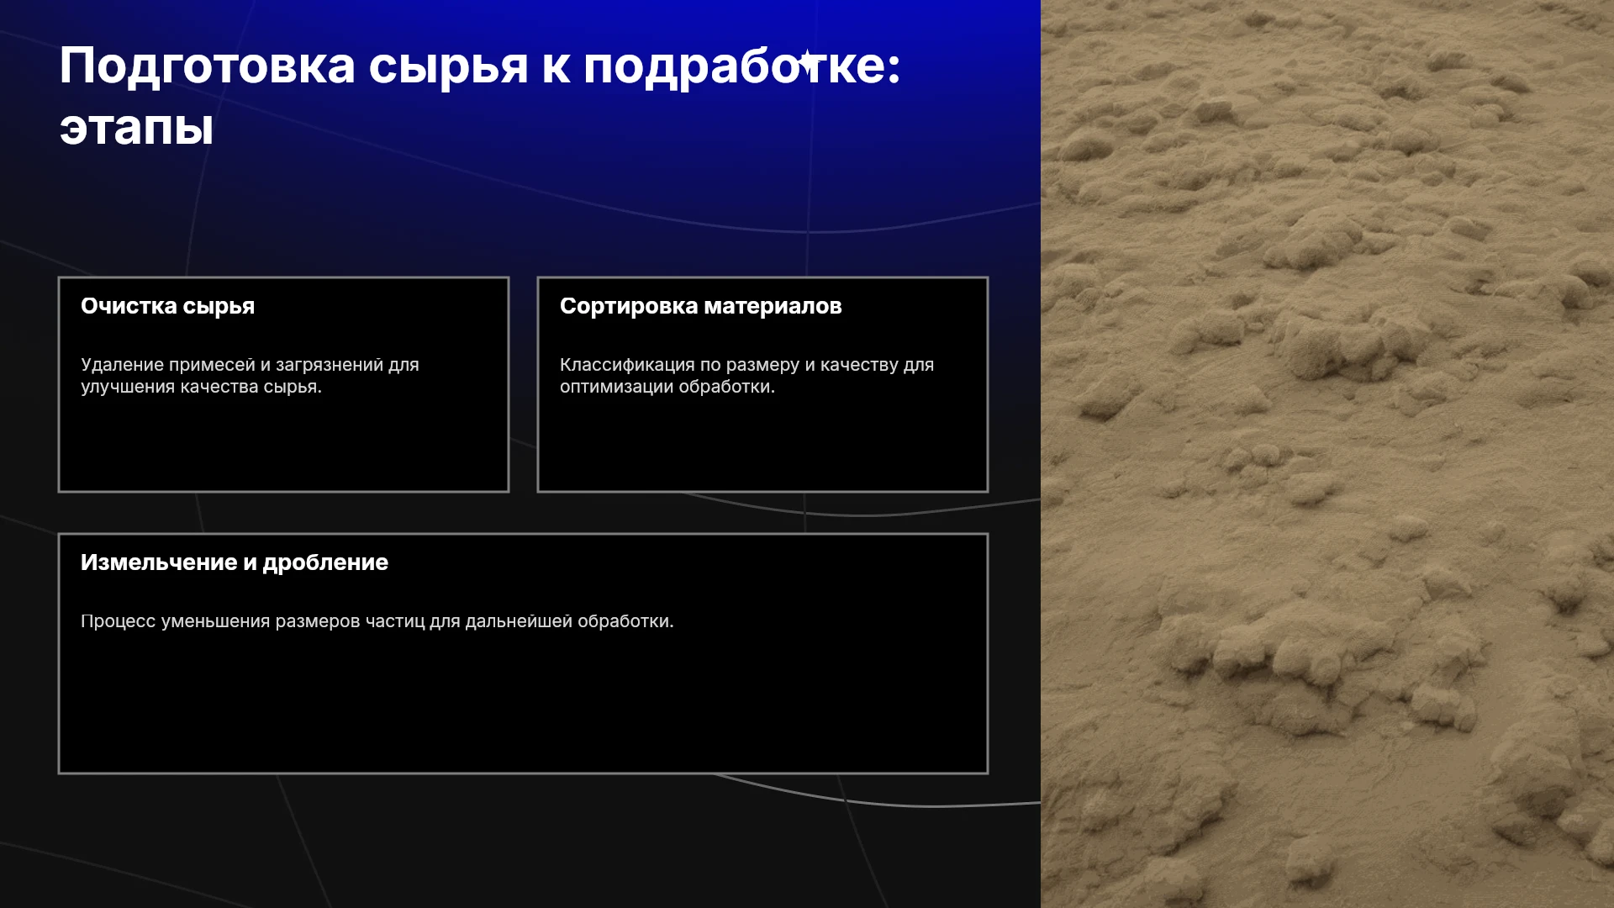The height and width of the screenshot is (908, 1614).
Task: Click empty area inside 'Сортировка материалов' card
Action: point(762,446)
